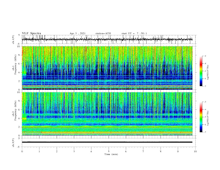Click the "5" tick on ch.1(V) axis
The height and width of the screenshot is (170, 220).
[x=19, y=35]
